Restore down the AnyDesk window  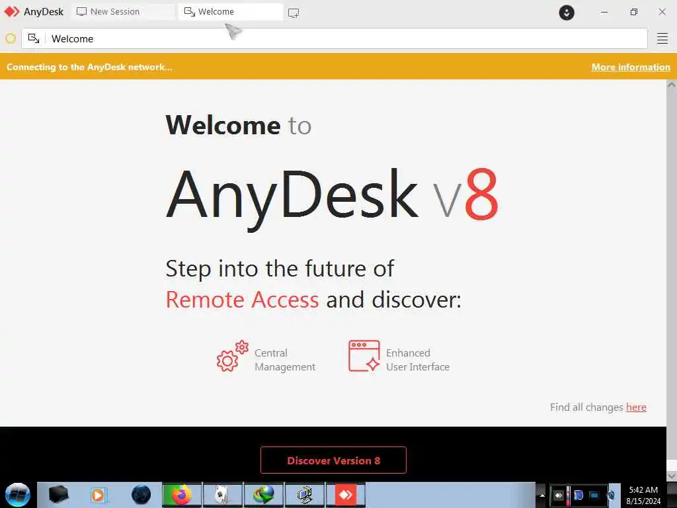click(633, 12)
